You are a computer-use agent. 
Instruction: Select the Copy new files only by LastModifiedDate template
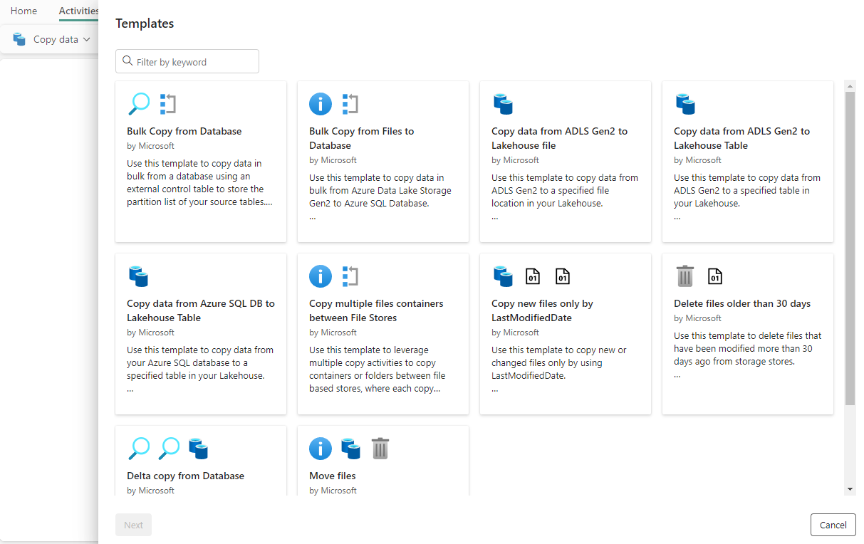tap(565, 333)
